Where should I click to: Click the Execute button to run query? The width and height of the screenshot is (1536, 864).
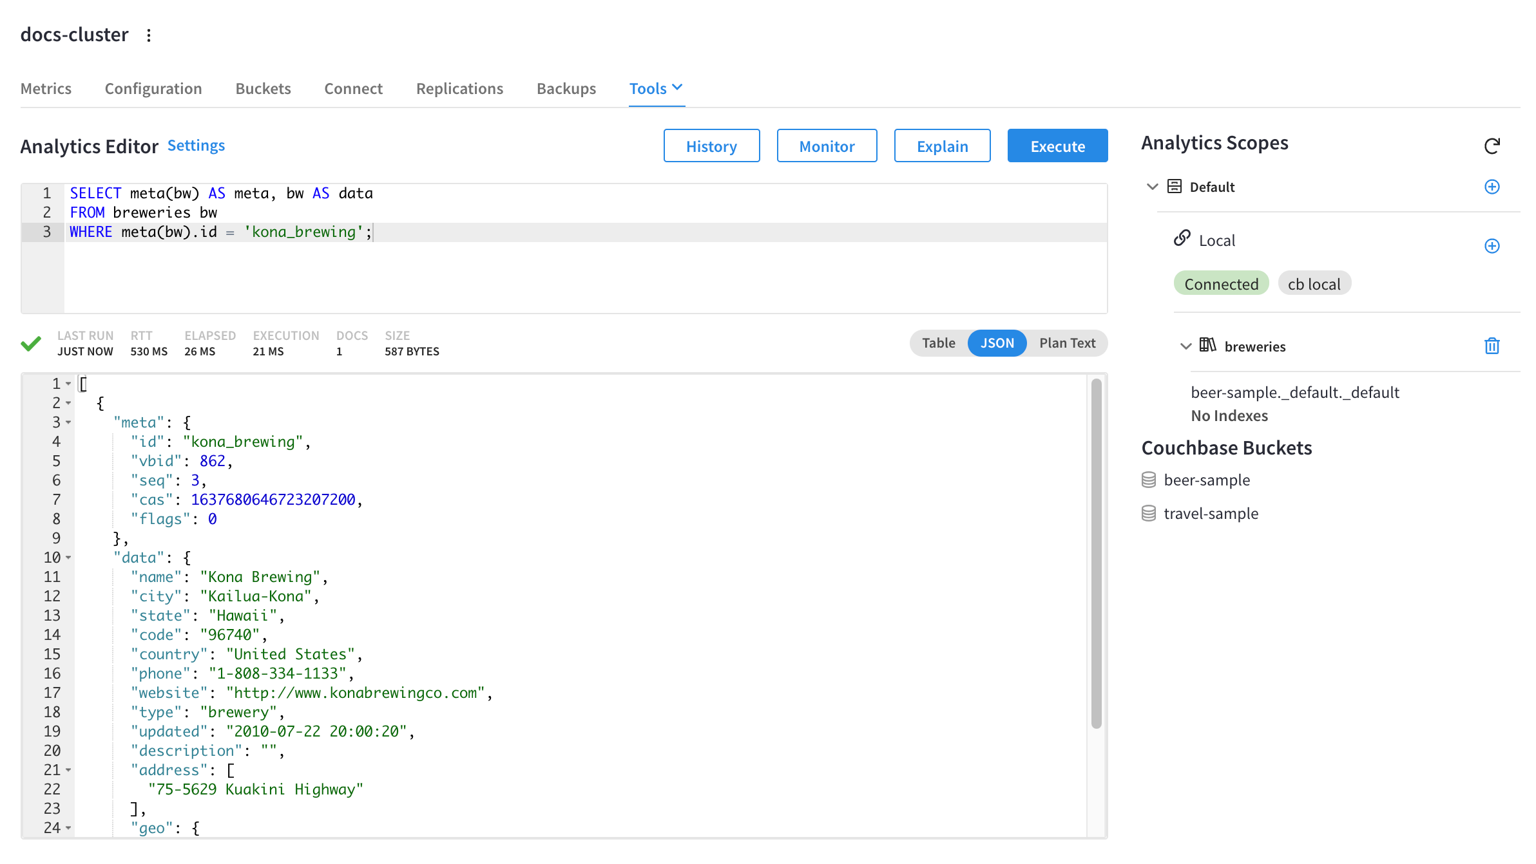tap(1058, 146)
